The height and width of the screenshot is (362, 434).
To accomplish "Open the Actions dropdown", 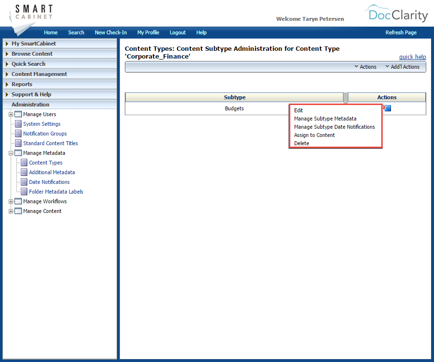I will pos(365,66).
